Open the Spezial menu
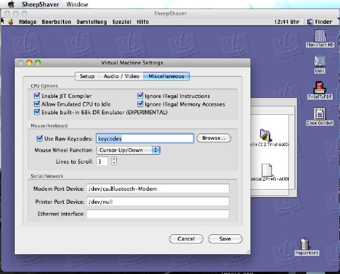This screenshot has width=340, height=274. (122, 22)
